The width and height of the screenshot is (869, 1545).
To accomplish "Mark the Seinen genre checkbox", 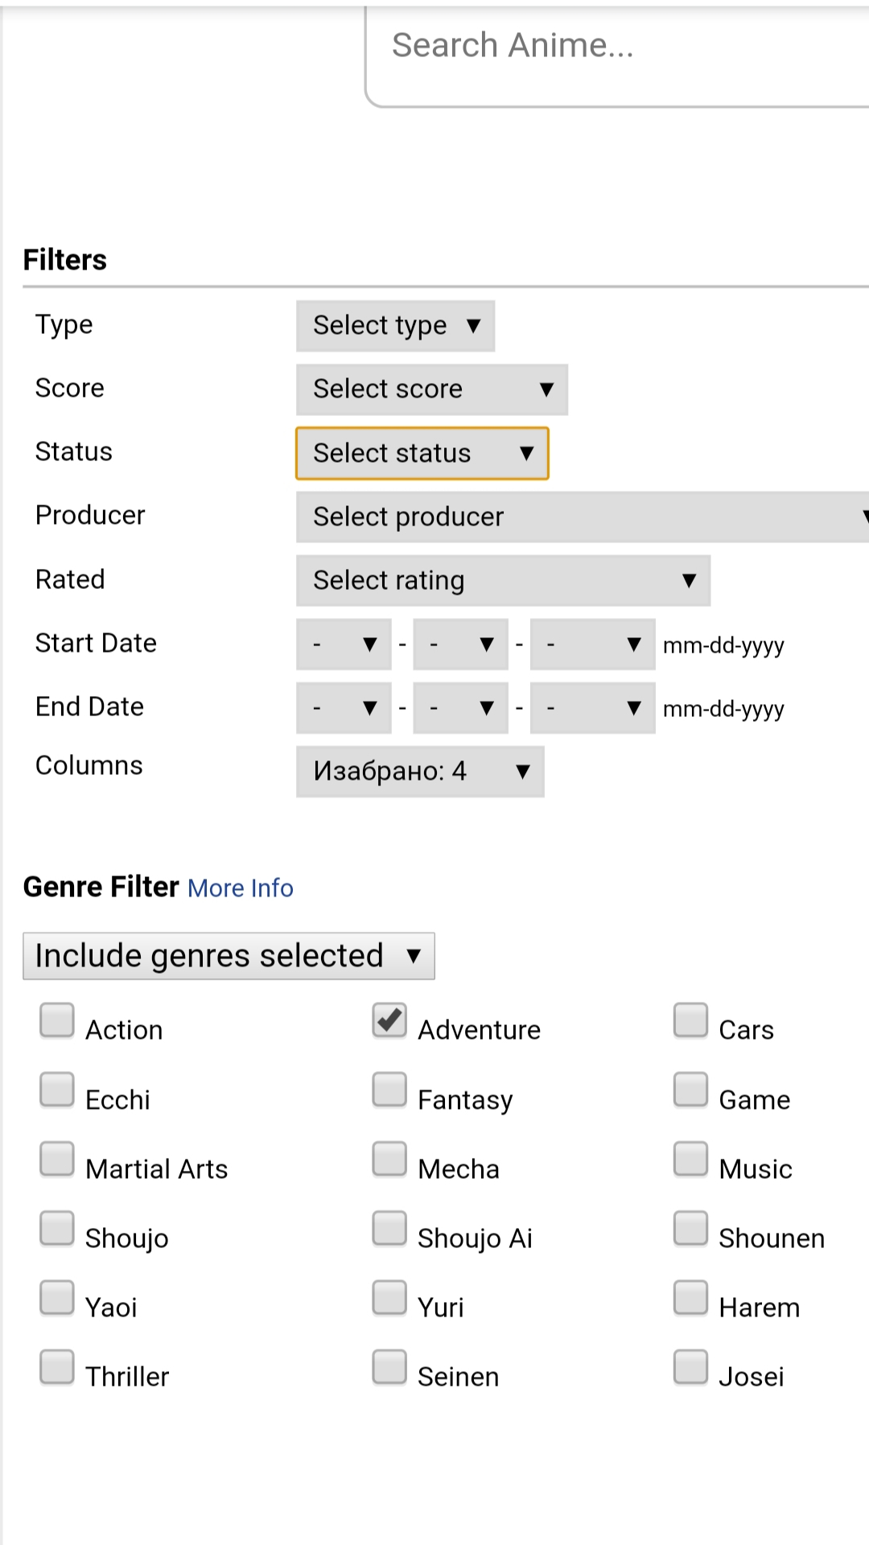I will pyautogui.click(x=389, y=1366).
